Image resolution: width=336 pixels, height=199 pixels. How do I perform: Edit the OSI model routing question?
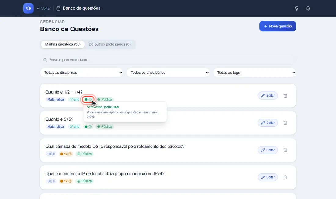click(x=268, y=150)
